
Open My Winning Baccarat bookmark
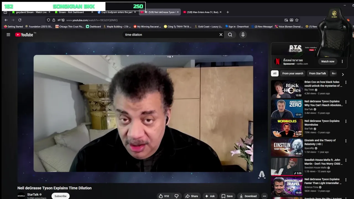[x=147, y=27]
